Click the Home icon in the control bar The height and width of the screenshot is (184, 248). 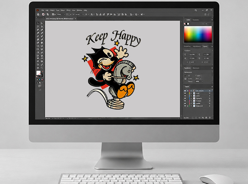pos(38,14)
